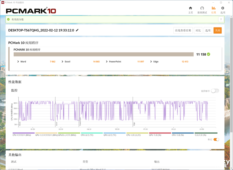Toggle GPU 负载 (%) legend series
The width and height of the screenshot is (233, 170).
point(160,134)
